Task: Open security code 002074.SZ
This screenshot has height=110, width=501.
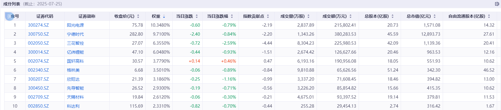Action: [x=38, y=61]
